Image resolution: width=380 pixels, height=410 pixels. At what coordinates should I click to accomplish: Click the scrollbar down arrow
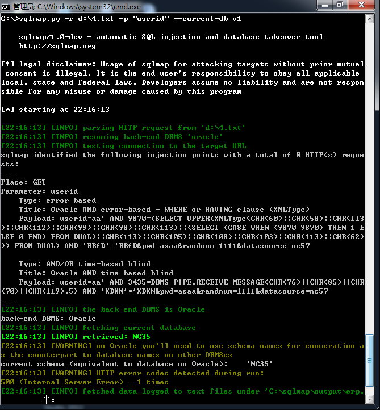[370, 399]
